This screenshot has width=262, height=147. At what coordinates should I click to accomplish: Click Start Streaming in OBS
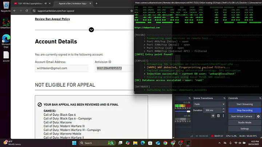pos(245,104)
